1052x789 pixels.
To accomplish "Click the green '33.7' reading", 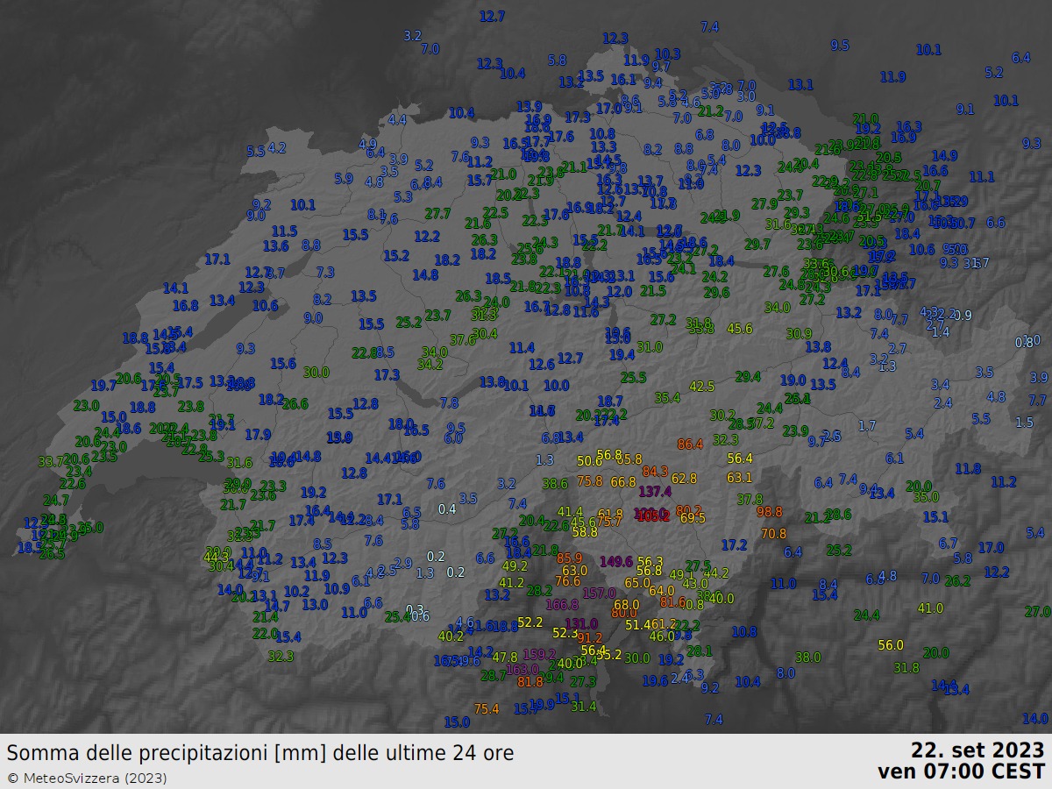I will (50, 461).
